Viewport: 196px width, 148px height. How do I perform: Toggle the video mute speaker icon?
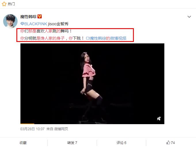pyautogui.click(x=159, y=118)
